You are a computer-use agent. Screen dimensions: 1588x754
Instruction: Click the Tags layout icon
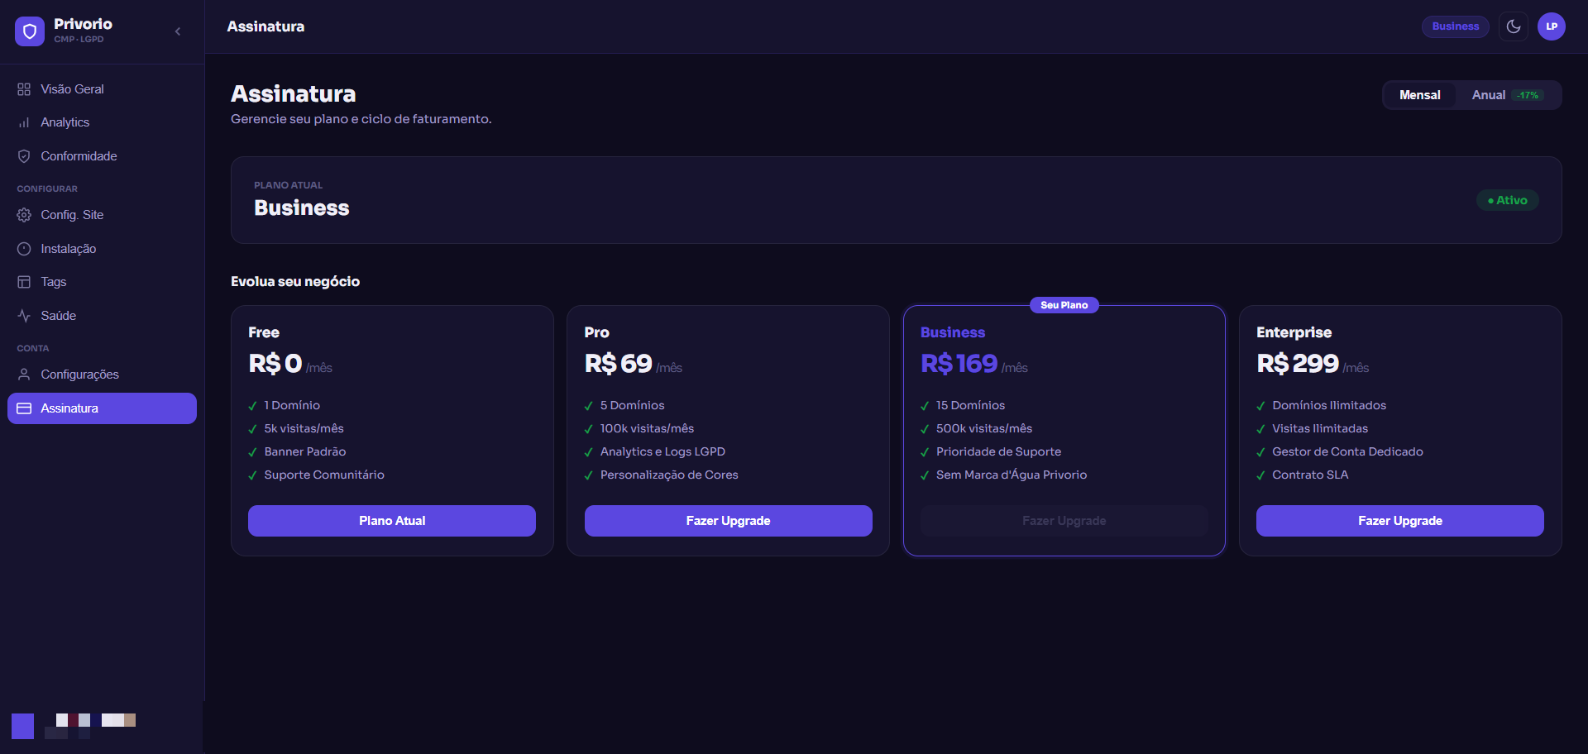coord(24,282)
